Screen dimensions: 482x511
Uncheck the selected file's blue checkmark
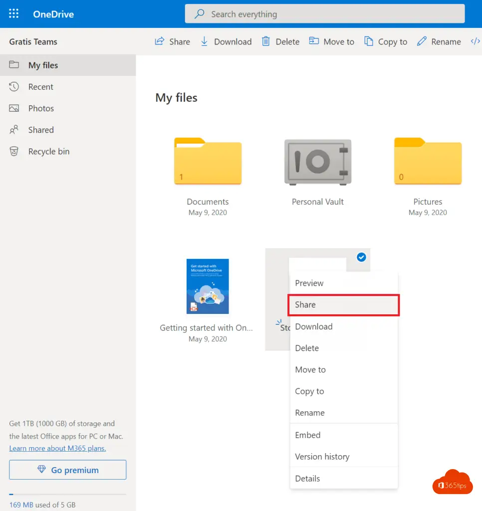(x=361, y=257)
